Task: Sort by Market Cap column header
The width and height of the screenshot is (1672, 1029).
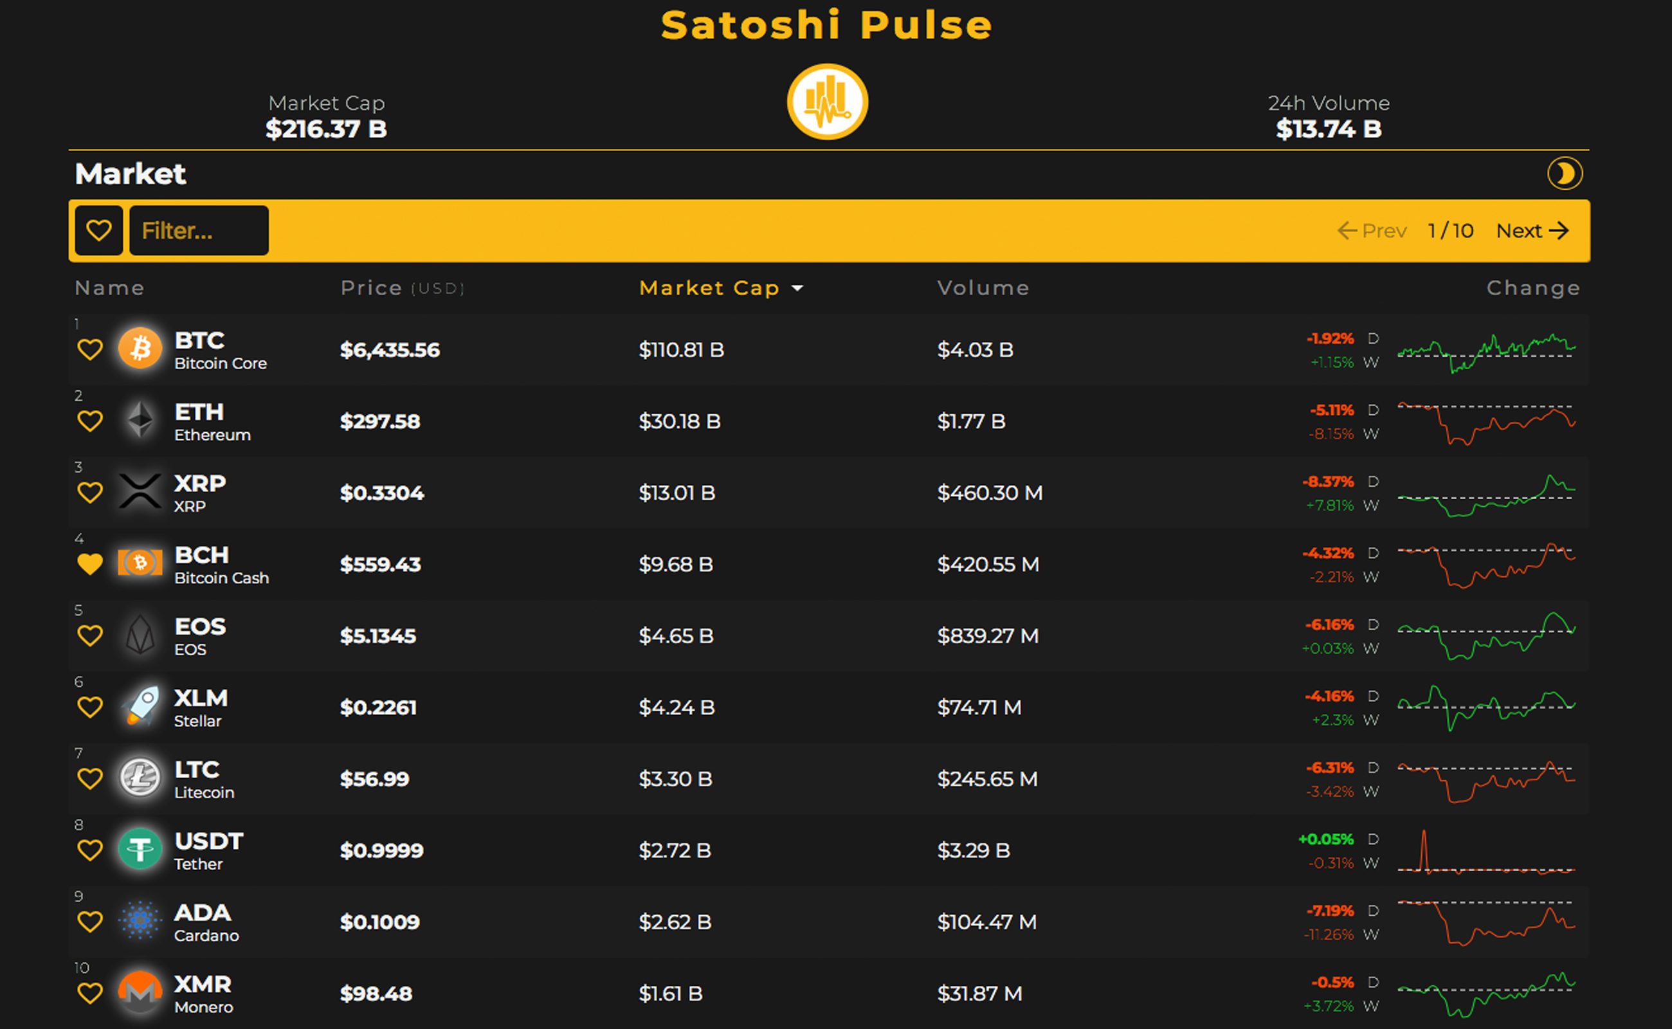Action: (x=709, y=288)
